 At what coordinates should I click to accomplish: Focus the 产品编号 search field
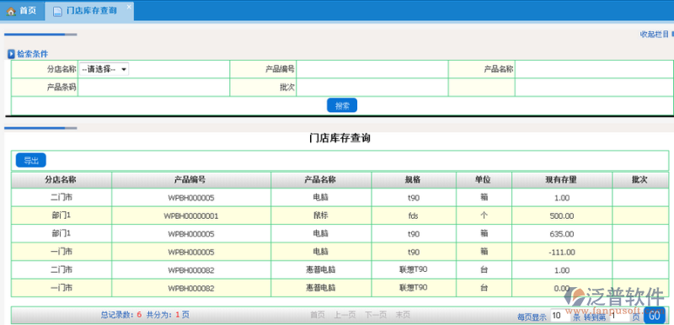(x=372, y=69)
